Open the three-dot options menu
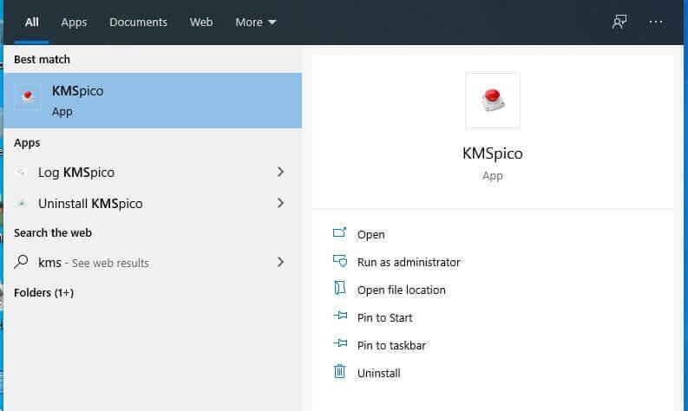 [656, 22]
